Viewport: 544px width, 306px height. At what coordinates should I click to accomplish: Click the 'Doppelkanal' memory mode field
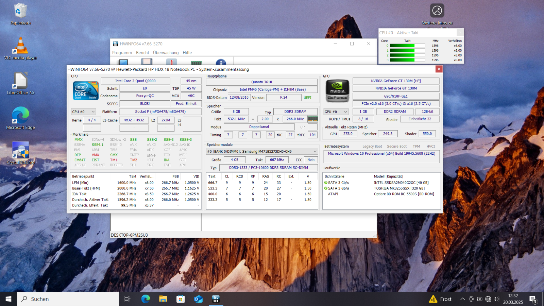[259, 127]
